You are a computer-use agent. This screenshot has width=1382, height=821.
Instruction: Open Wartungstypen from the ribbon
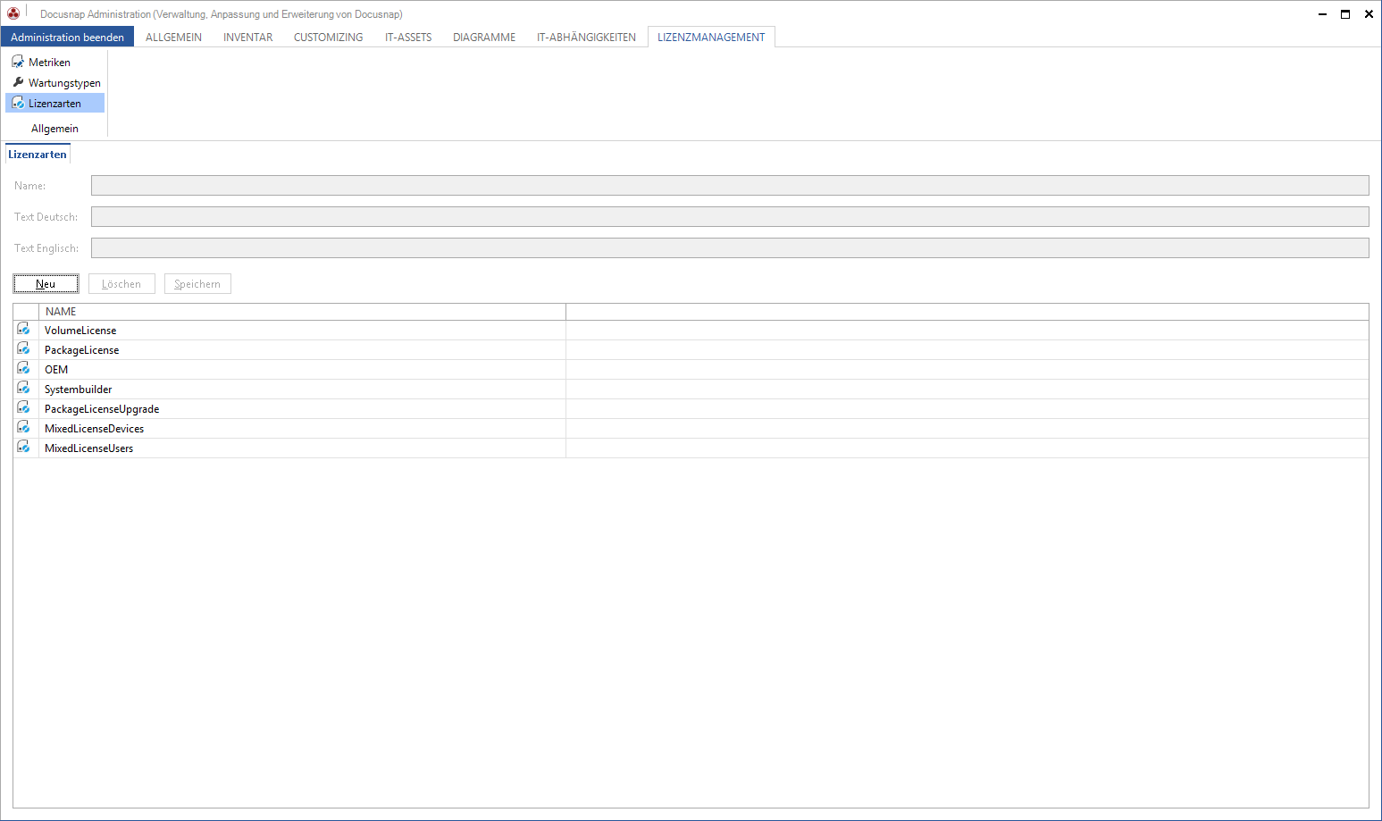(64, 82)
